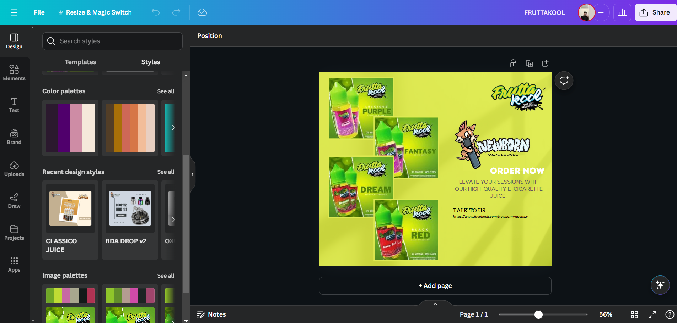
Task: Click the 56% zoom percentage
Action: pyautogui.click(x=606, y=314)
